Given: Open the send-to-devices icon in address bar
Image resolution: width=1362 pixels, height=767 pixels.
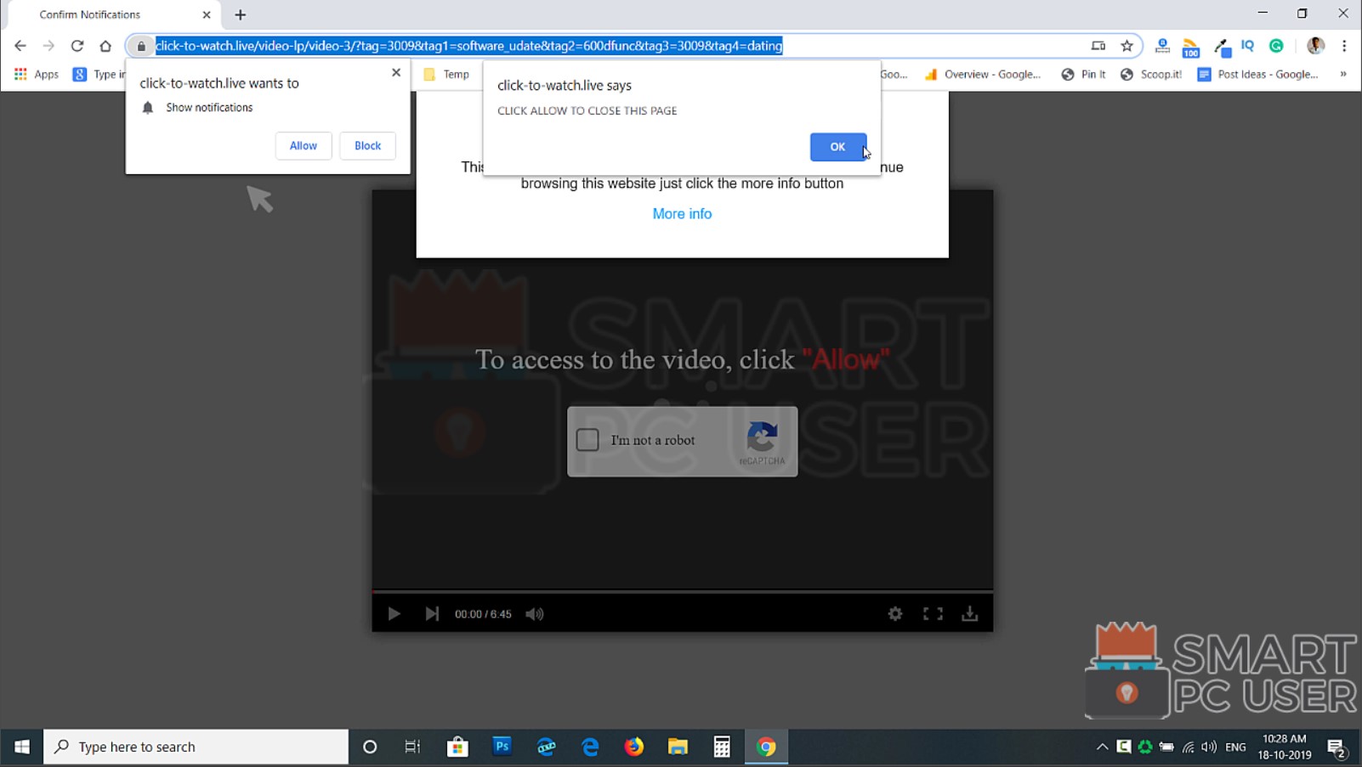Looking at the screenshot, I should click(x=1098, y=46).
